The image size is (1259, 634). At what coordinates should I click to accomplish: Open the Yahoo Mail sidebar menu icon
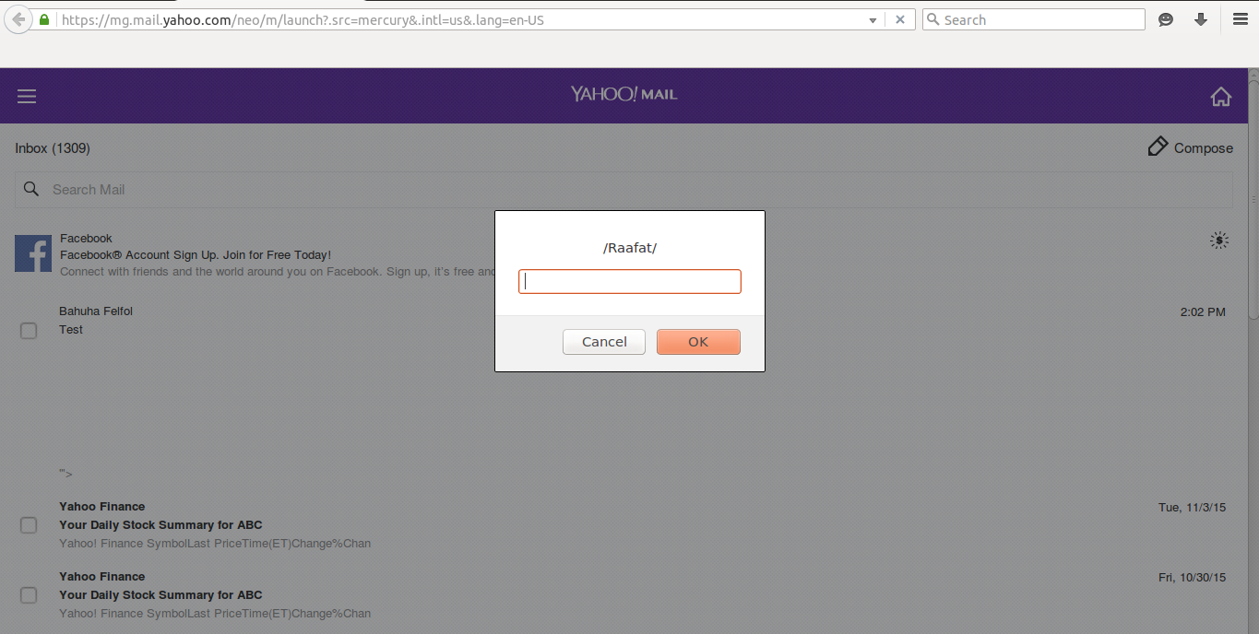(27, 96)
